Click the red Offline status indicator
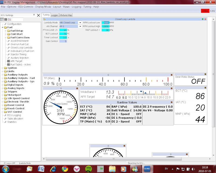 click(205, 11)
